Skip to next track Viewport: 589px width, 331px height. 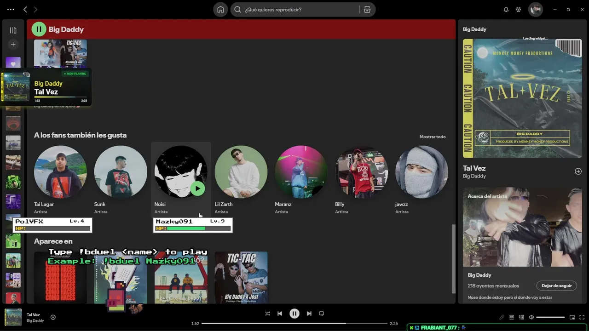coord(309,314)
